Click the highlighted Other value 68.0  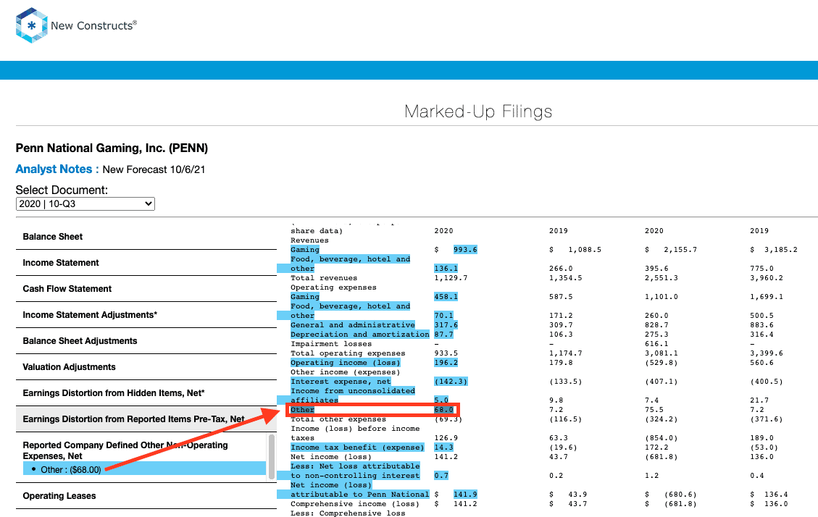pos(443,410)
